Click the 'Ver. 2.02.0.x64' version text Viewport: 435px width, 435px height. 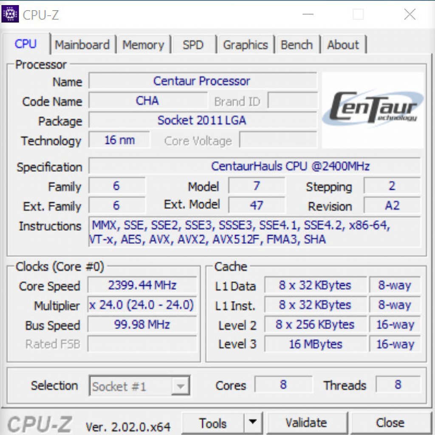(x=128, y=427)
